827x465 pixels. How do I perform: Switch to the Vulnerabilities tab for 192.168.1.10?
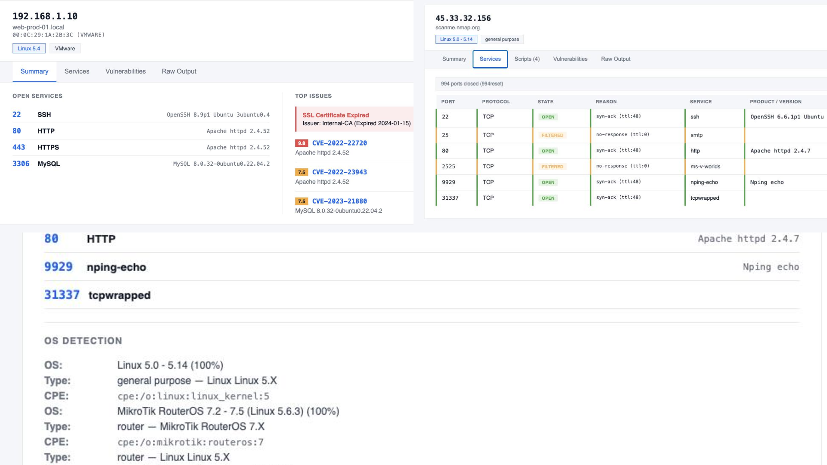(125, 71)
